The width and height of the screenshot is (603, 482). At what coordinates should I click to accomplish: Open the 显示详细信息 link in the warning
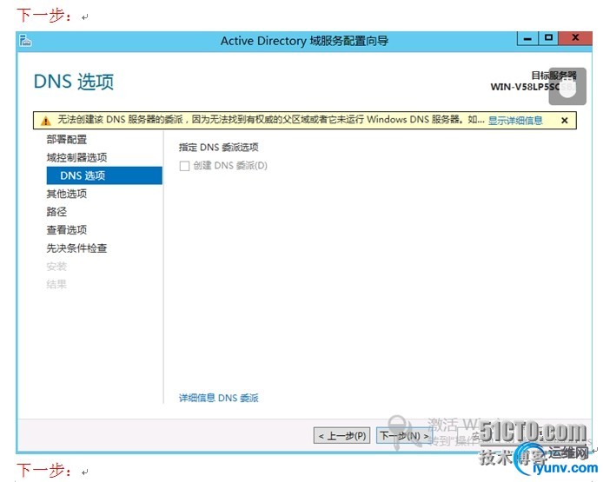(515, 121)
